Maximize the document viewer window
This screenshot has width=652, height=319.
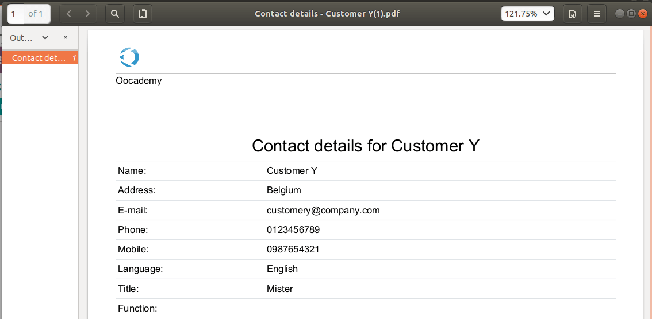pyautogui.click(x=631, y=14)
